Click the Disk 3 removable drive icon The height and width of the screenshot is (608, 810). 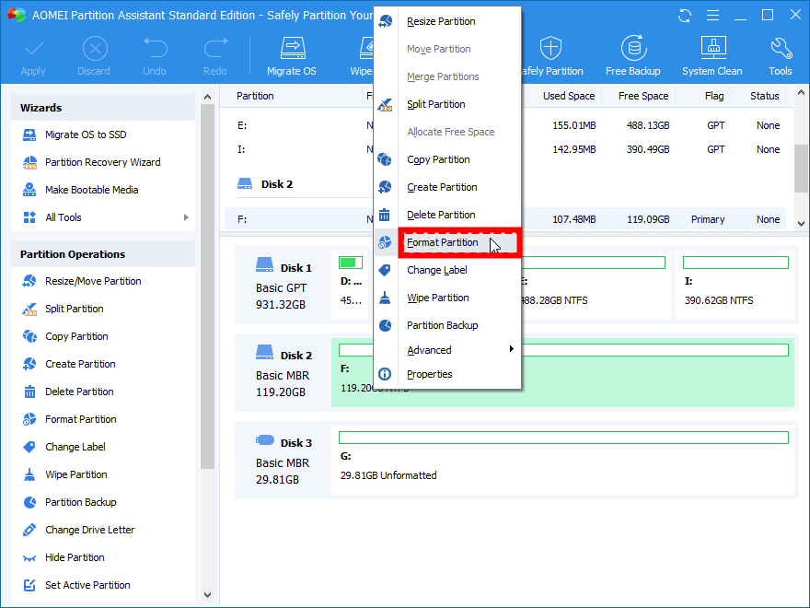pos(264,440)
